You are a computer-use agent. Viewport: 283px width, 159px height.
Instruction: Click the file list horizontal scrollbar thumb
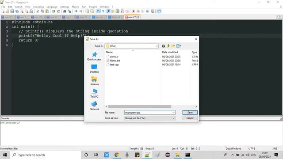click(x=140, y=106)
